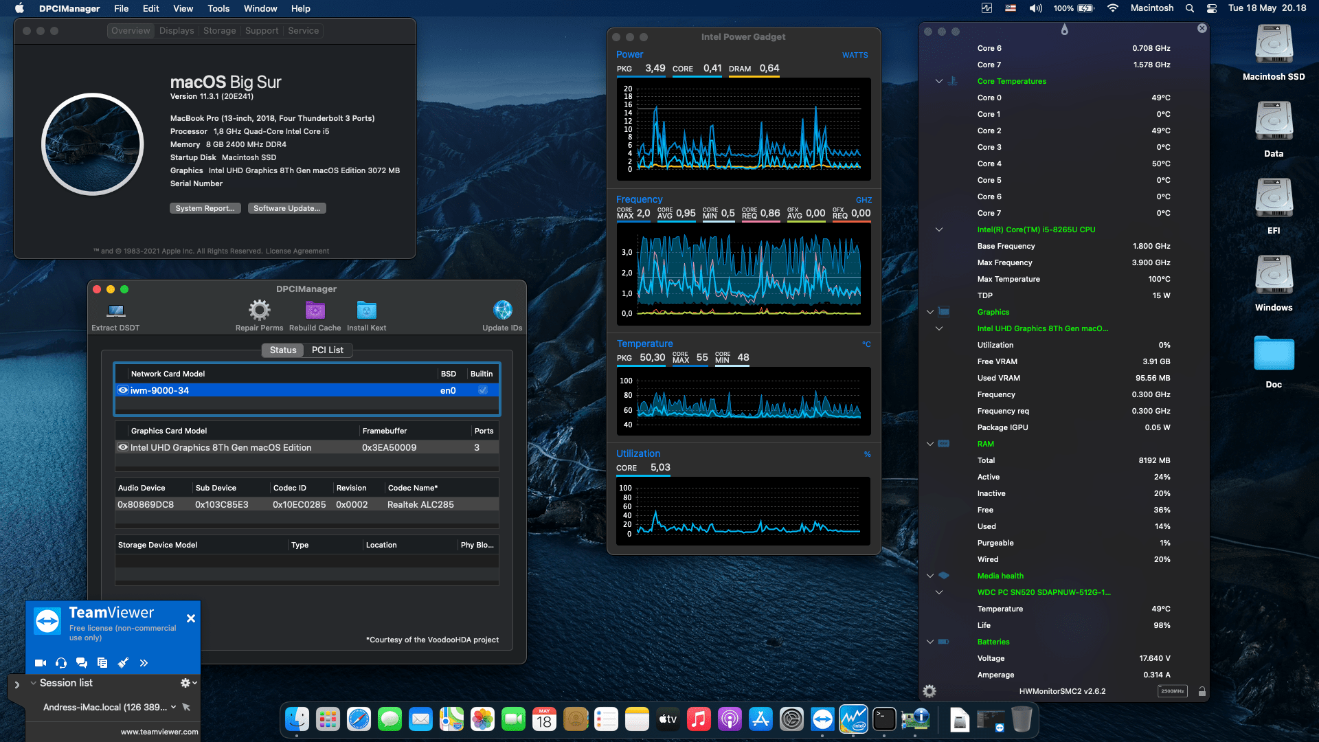The width and height of the screenshot is (1319, 742).
Task: Open Spotlight search in menu bar
Action: pos(1190,8)
